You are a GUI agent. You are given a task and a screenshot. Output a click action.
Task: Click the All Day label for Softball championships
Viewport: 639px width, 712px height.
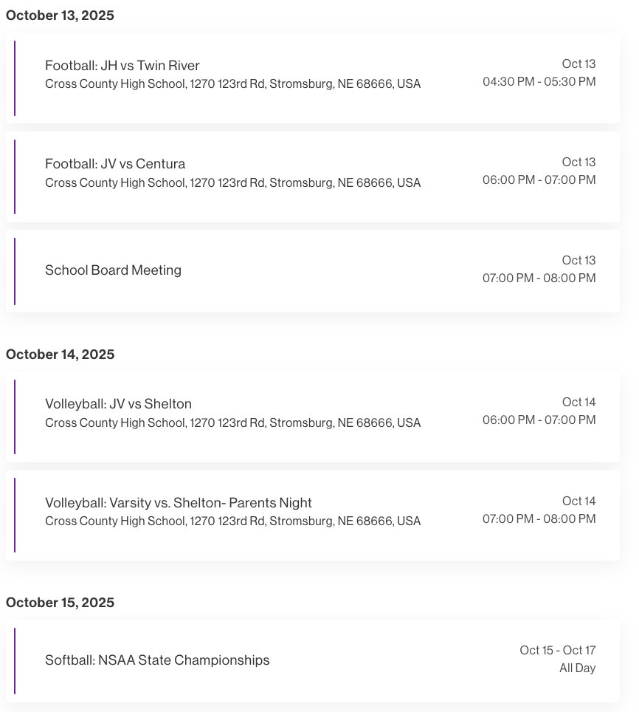pyautogui.click(x=577, y=668)
